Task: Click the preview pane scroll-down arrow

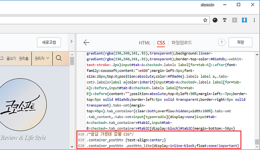Action: [72, 147]
